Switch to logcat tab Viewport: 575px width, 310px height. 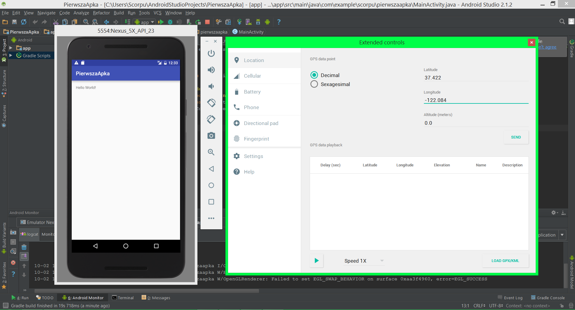pos(30,234)
